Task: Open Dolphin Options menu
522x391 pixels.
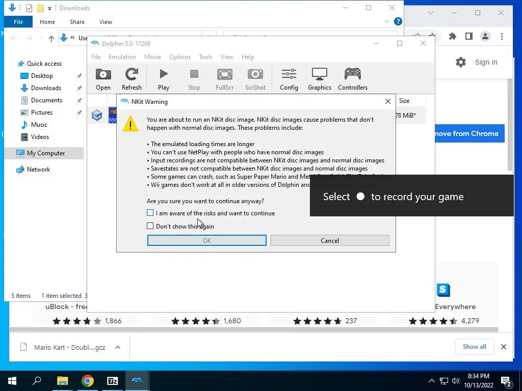Action: click(180, 57)
